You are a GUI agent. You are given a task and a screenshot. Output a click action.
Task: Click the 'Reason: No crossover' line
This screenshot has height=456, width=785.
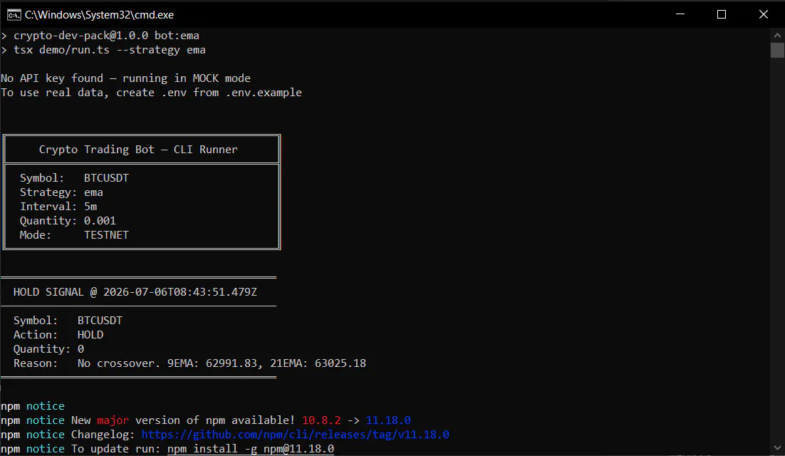[x=189, y=363]
